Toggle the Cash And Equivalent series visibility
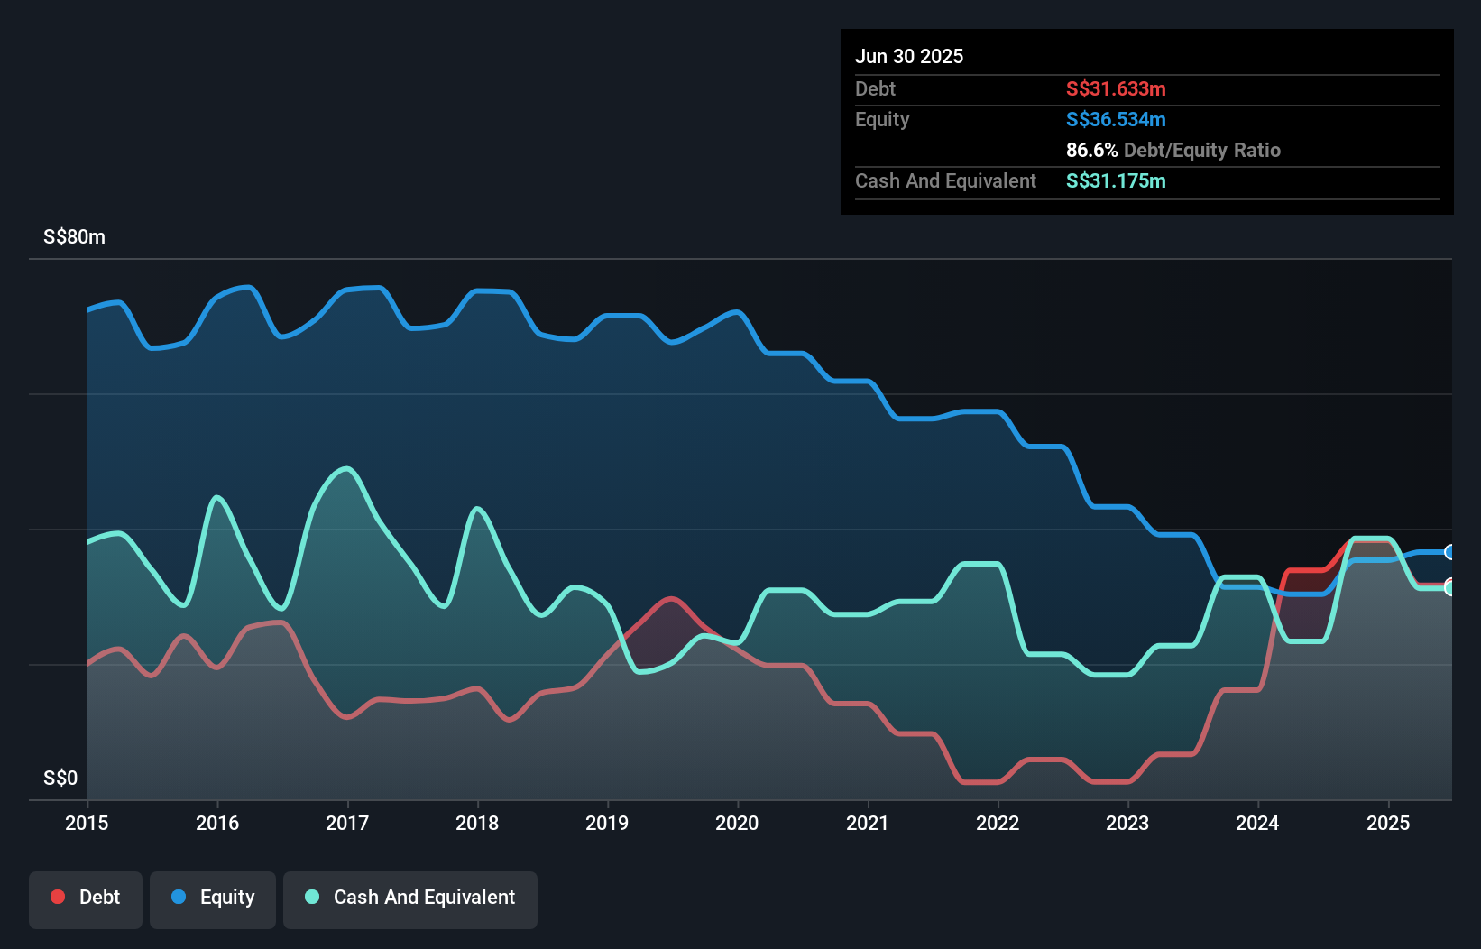 410,898
